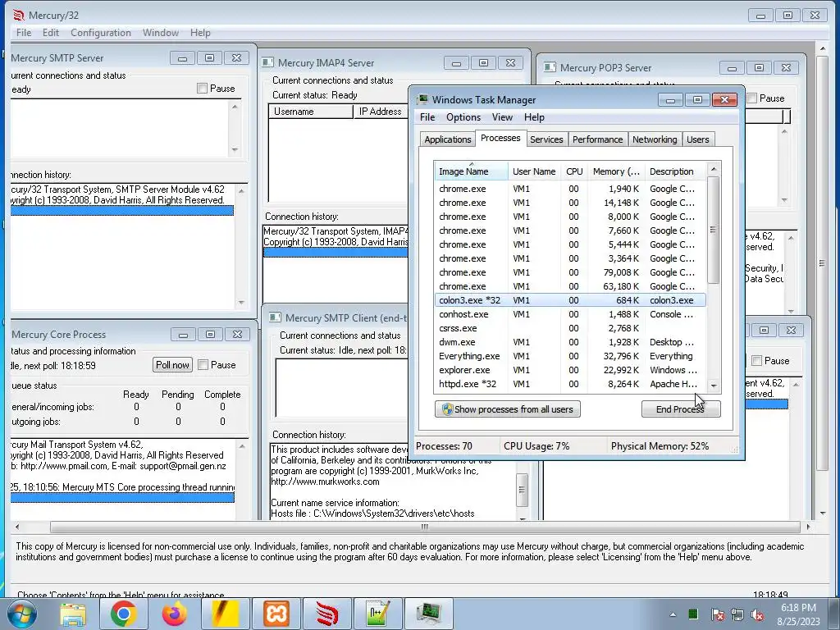This screenshot has height=630, width=840.
Task: Toggle Pause in Mercury SMTP Server
Action: [202, 89]
